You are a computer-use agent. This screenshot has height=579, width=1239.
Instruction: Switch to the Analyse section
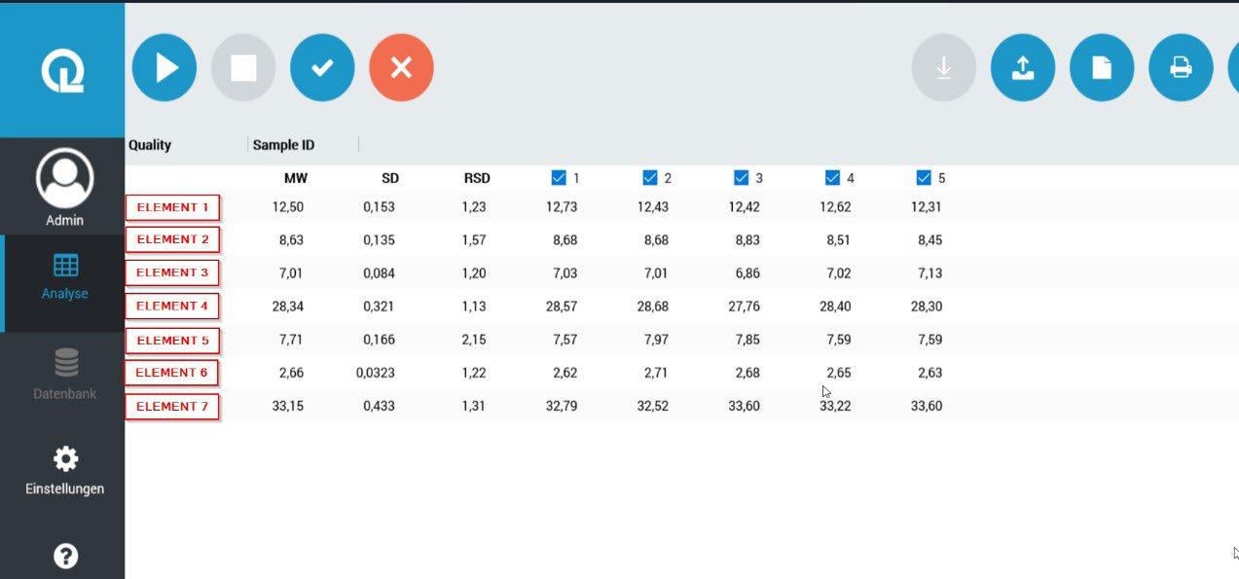point(65,277)
